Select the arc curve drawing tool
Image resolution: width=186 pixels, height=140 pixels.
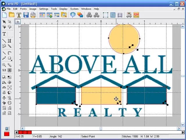10,53
